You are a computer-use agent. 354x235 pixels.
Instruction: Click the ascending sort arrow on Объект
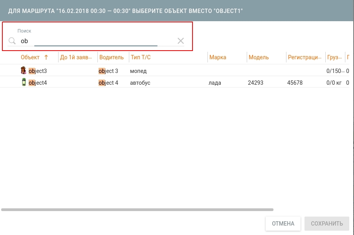(x=46, y=57)
